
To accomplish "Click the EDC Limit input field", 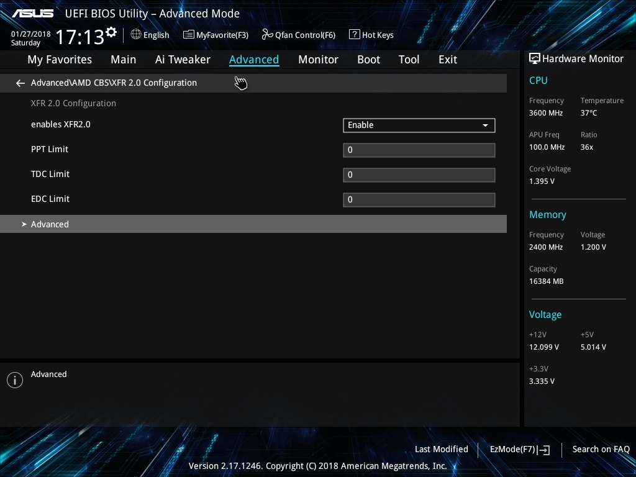I will [x=419, y=199].
